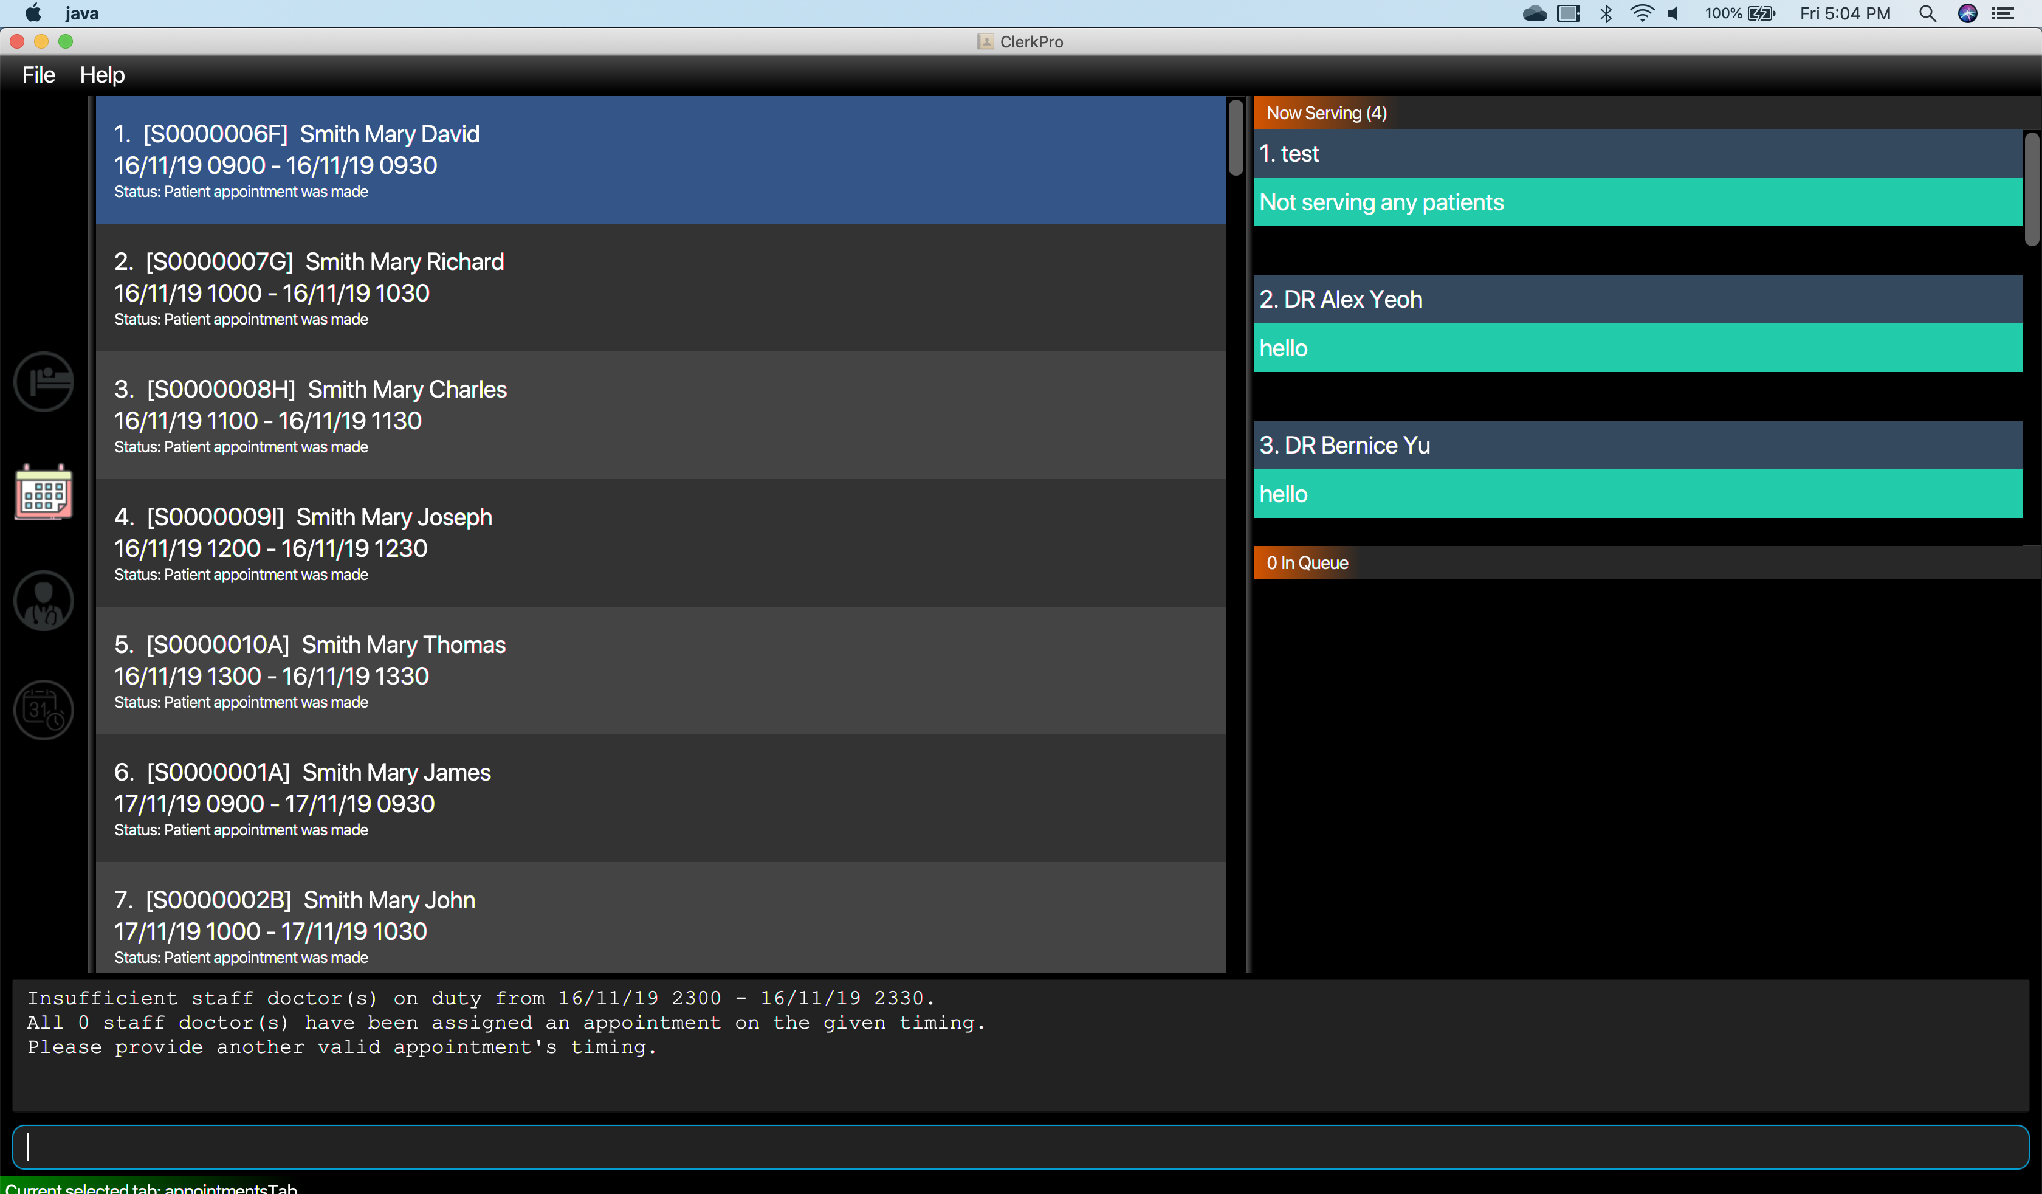Open the Help menu
Screen dimensions: 2042x1194
pos(102,75)
